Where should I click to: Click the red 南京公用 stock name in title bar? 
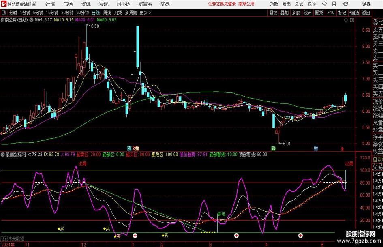click(x=246, y=4)
